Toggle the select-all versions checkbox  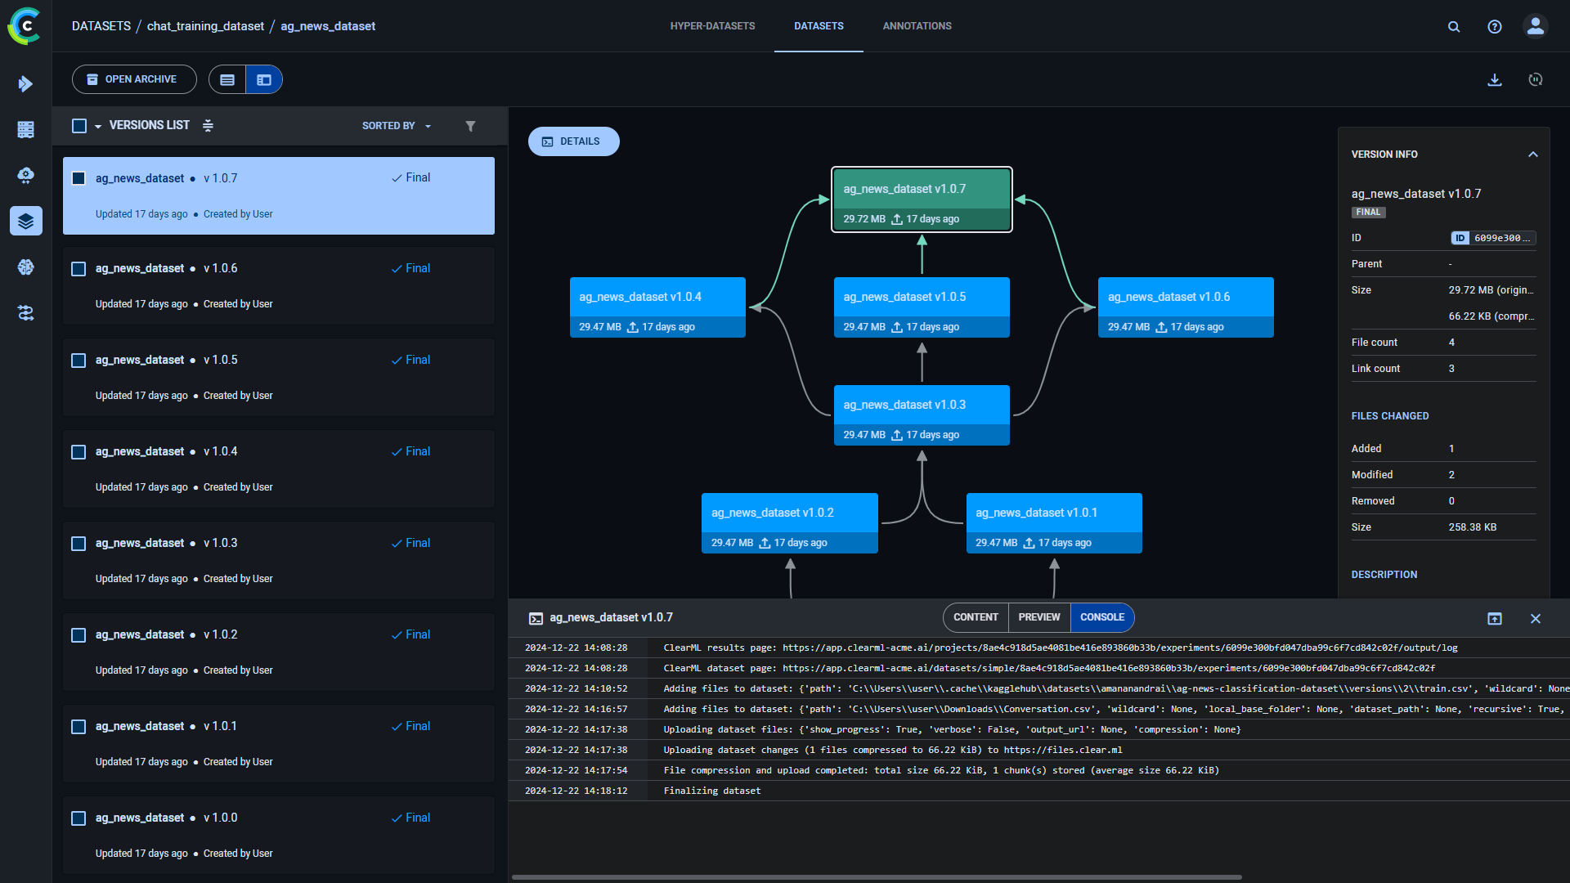(79, 126)
